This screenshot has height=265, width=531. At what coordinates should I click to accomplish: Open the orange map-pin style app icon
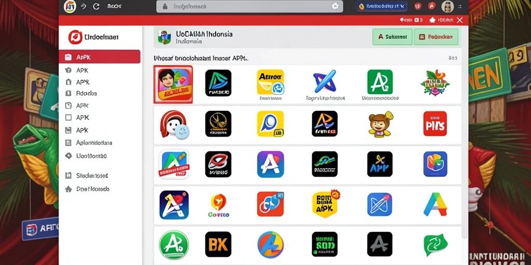[218, 205]
